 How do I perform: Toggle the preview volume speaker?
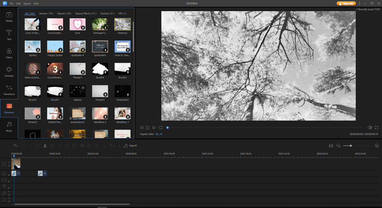(x=369, y=128)
